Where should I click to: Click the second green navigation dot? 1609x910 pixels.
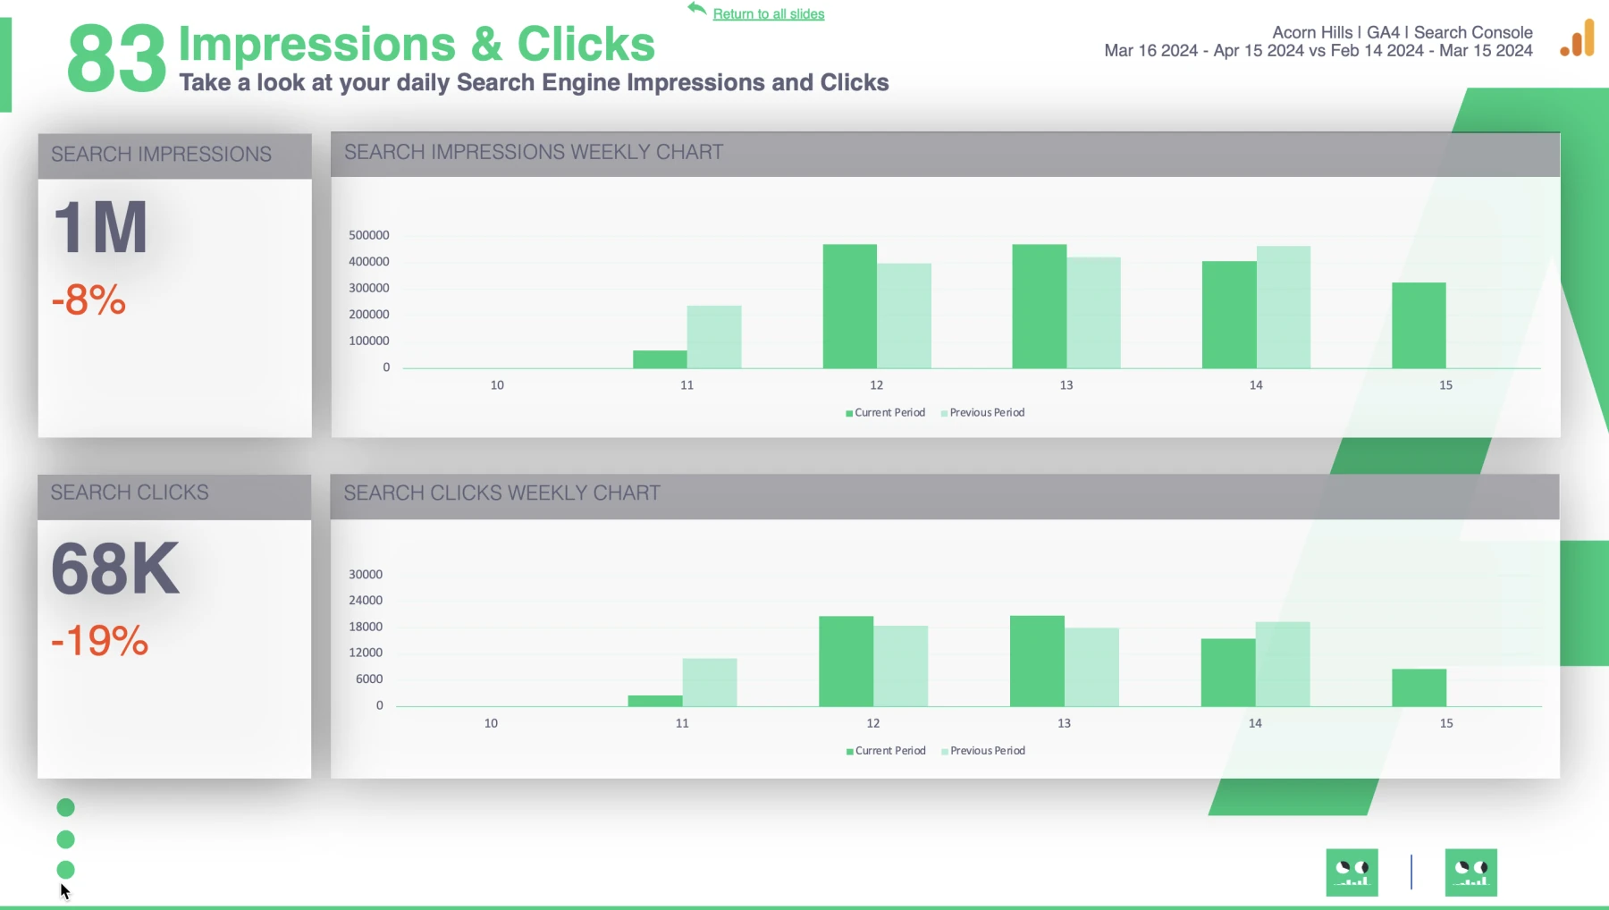tap(65, 839)
